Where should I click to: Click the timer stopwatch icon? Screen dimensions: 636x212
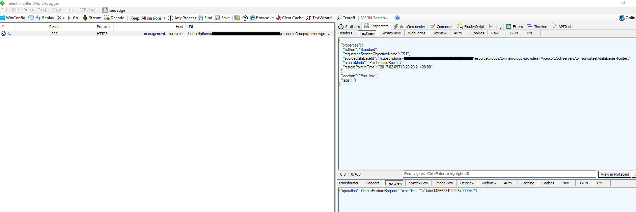pyautogui.click(x=245, y=18)
